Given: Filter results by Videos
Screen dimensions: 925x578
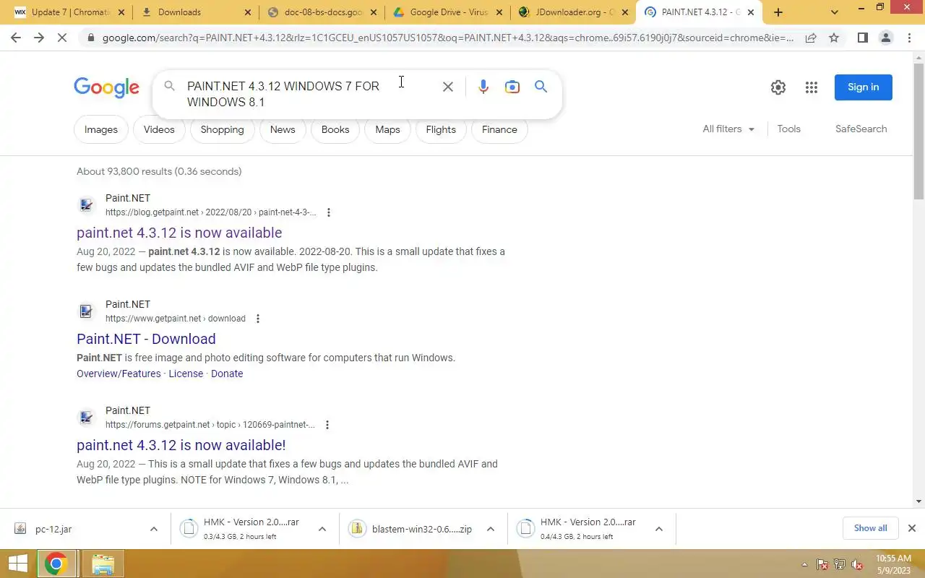Looking at the screenshot, I should (x=159, y=129).
